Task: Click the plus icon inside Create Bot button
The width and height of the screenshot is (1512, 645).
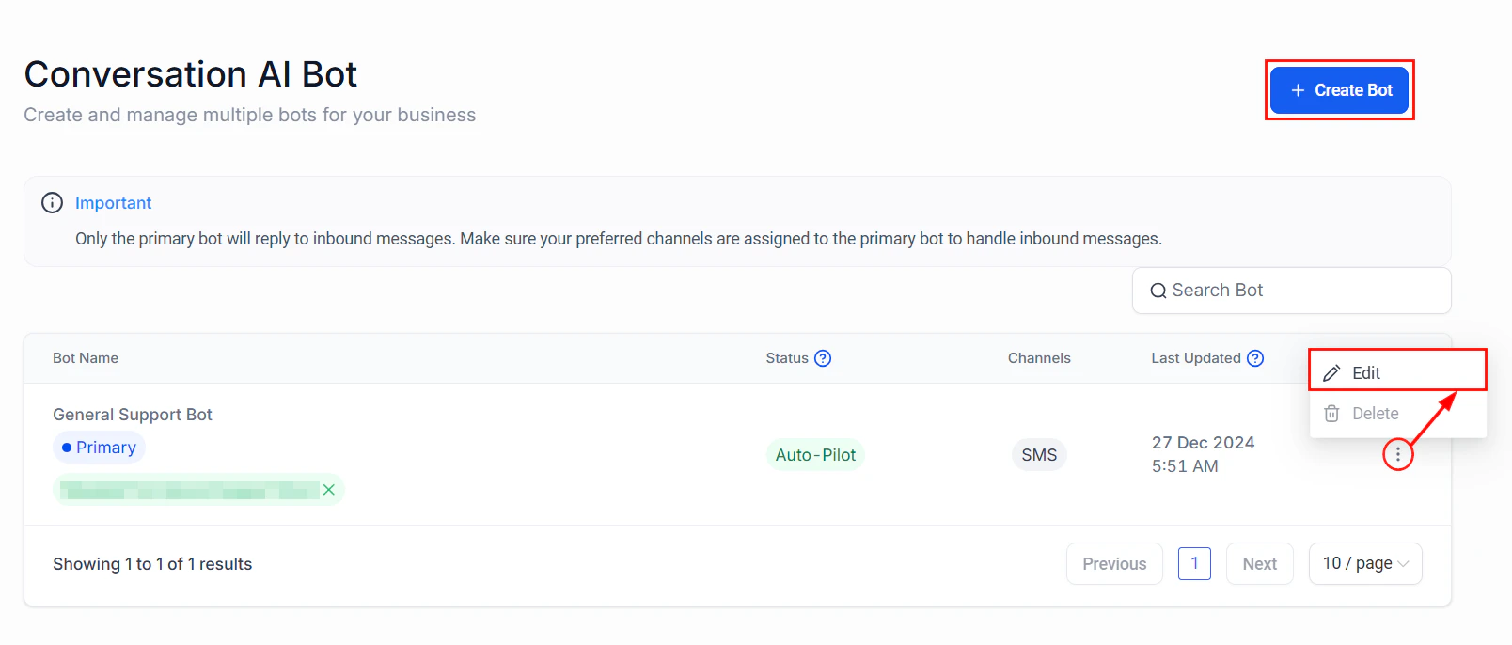Action: [1297, 89]
